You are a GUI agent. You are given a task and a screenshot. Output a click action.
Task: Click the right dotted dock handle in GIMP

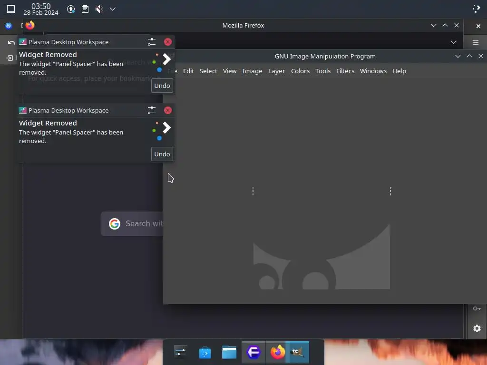(390, 191)
